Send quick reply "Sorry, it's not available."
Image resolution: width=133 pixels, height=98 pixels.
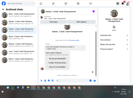click(x=57, y=67)
